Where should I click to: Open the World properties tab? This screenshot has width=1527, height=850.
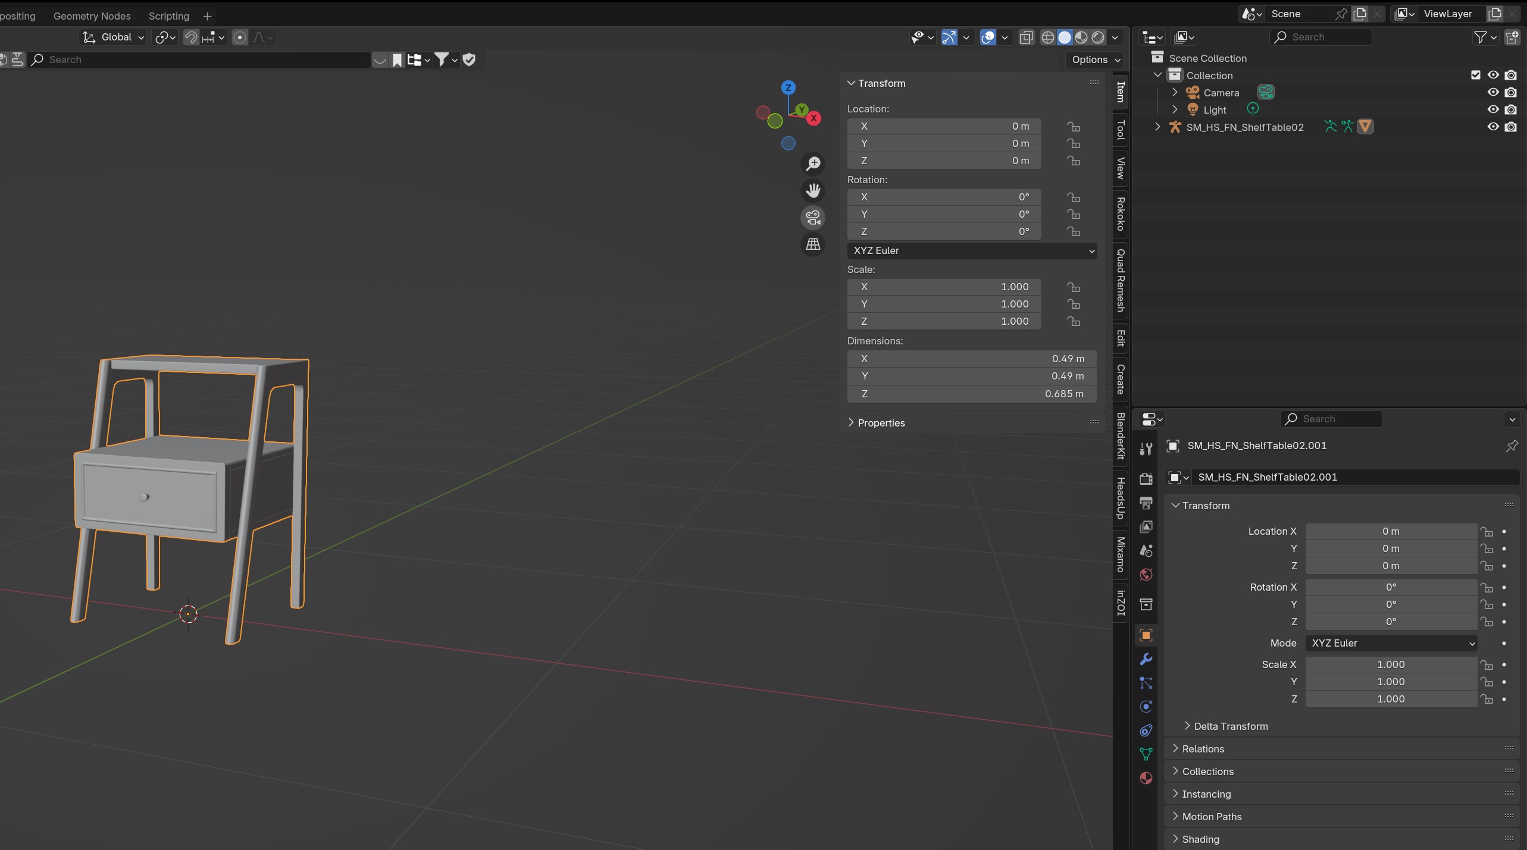coord(1146,575)
